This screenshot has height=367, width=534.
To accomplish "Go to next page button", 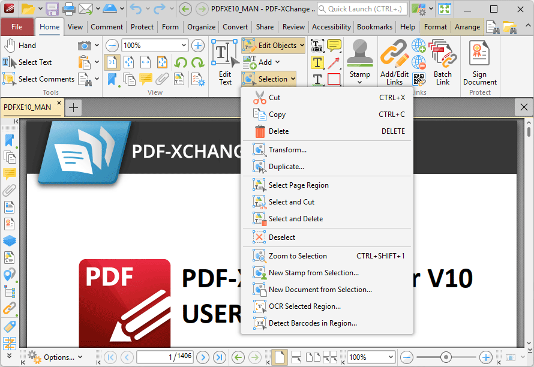I will click(203, 357).
